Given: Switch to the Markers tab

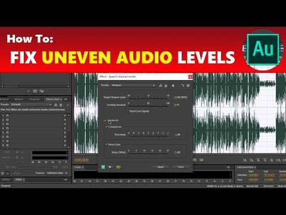Looking at the screenshot, I should click(19, 99).
